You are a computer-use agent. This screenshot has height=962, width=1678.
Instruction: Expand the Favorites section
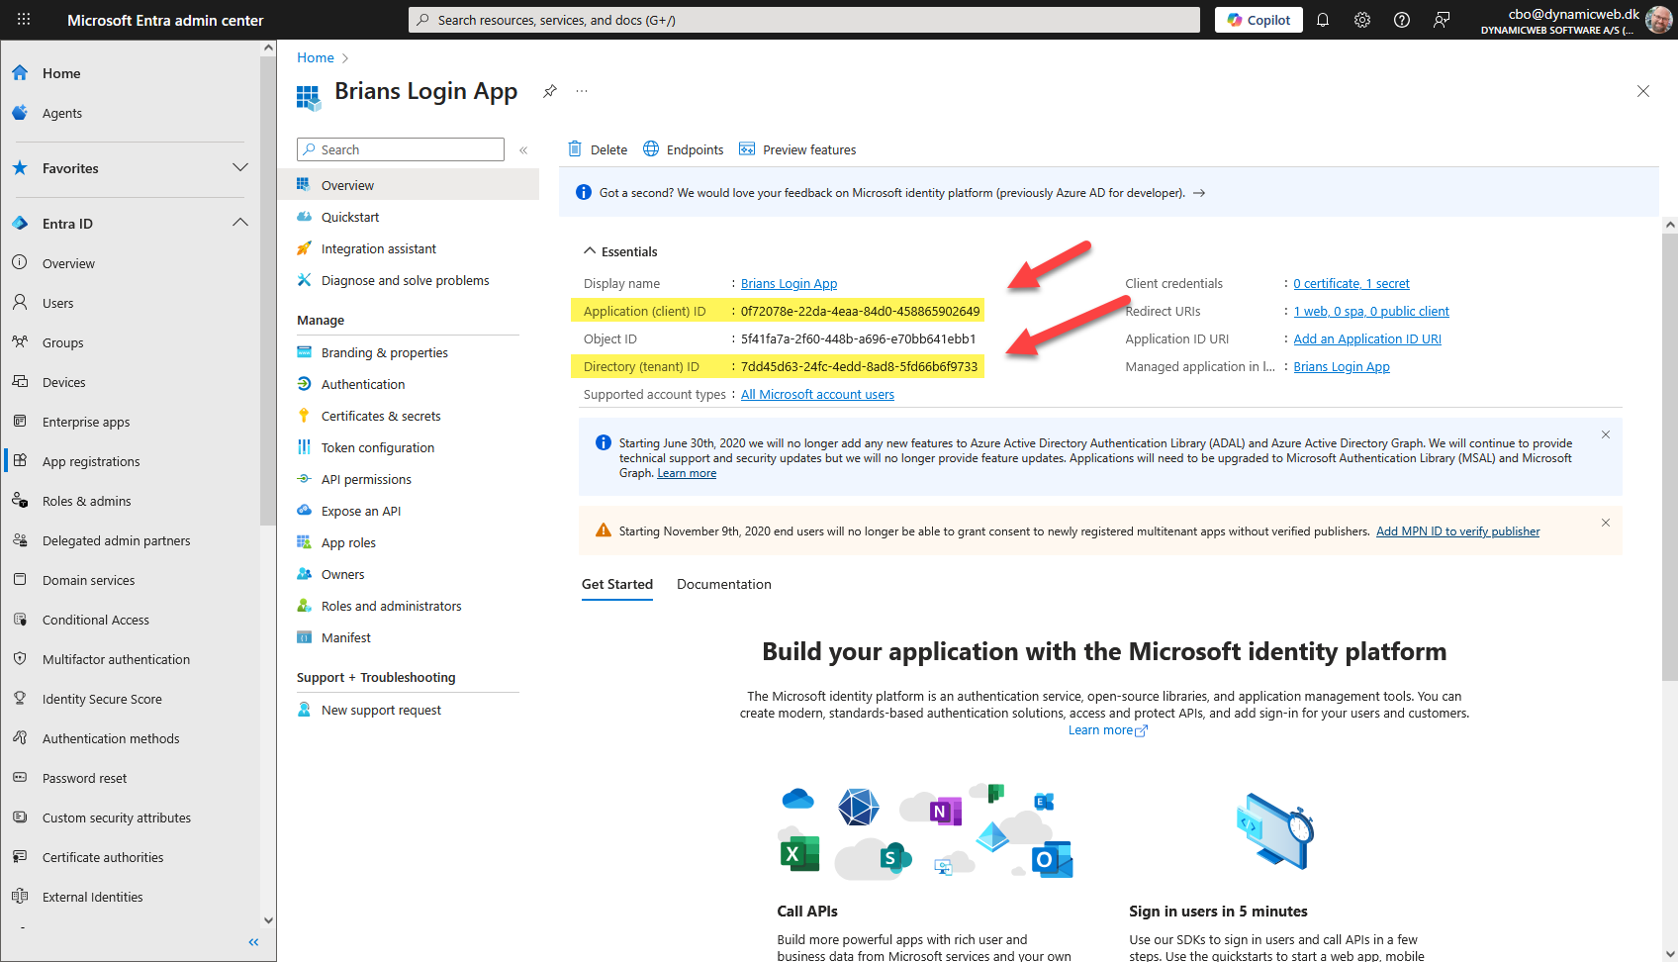coord(239,168)
